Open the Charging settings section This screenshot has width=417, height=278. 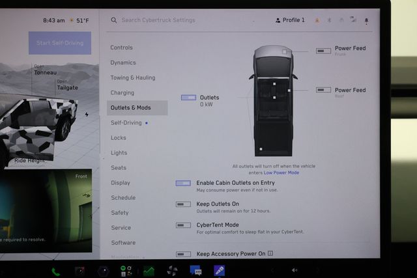tap(122, 92)
